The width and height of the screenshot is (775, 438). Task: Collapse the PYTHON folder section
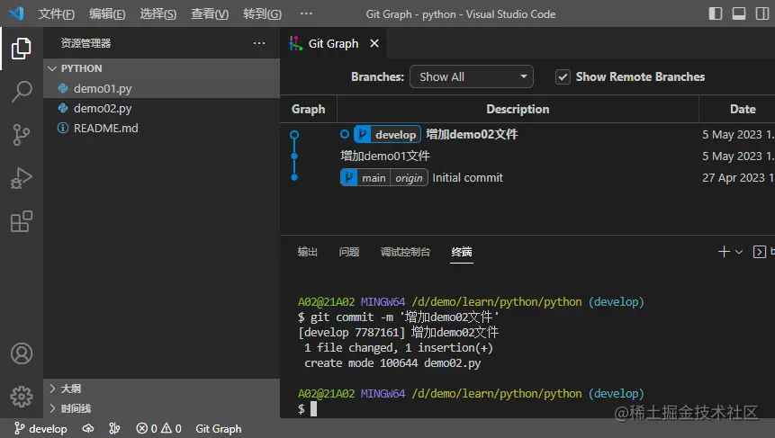pos(162,68)
